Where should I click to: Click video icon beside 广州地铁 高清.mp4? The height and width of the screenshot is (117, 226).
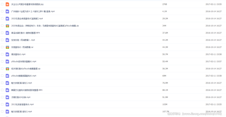coord(7,11)
